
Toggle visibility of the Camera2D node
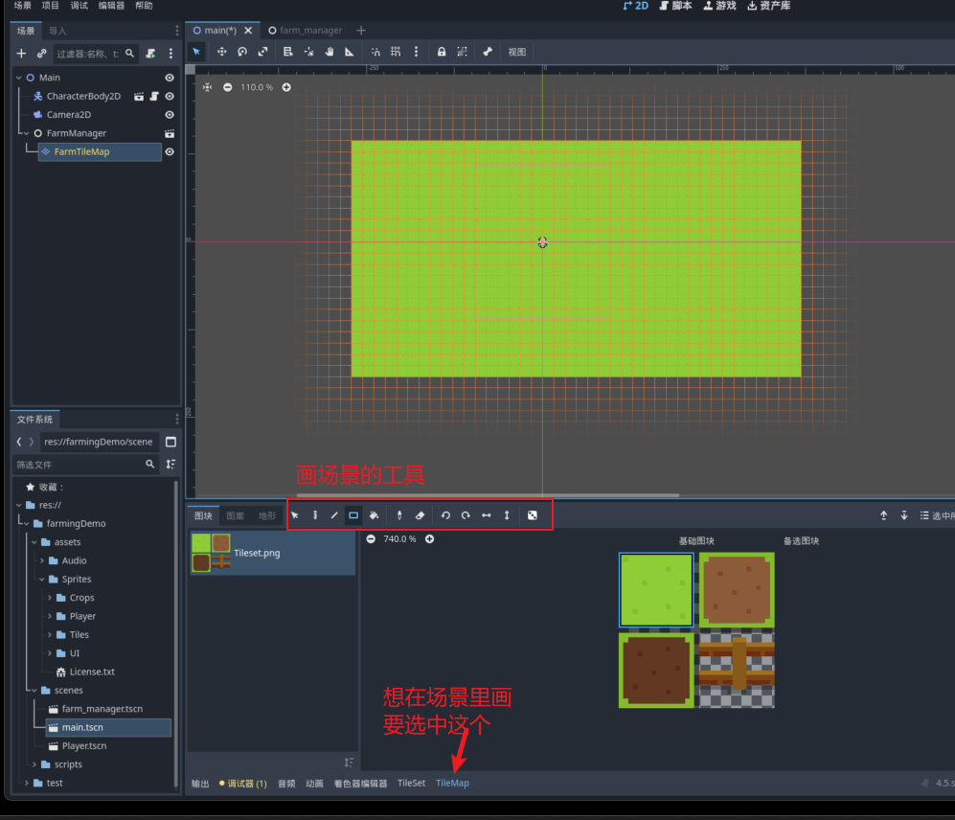pyautogui.click(x=170, y=115)
